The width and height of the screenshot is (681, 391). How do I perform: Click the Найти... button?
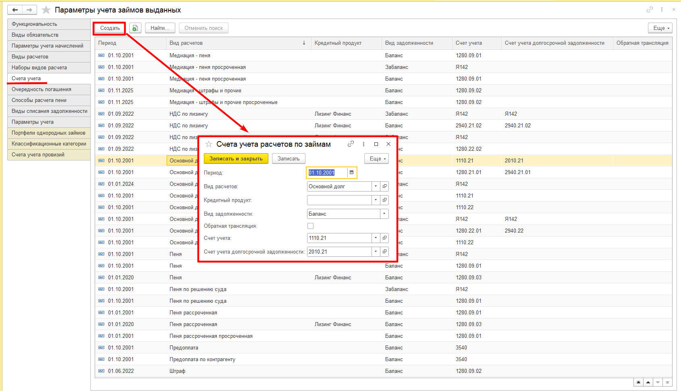[x=160, y=28]
